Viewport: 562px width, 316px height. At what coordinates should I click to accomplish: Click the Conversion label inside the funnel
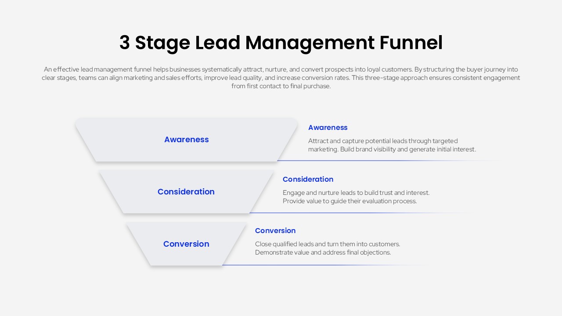point(186,244)
